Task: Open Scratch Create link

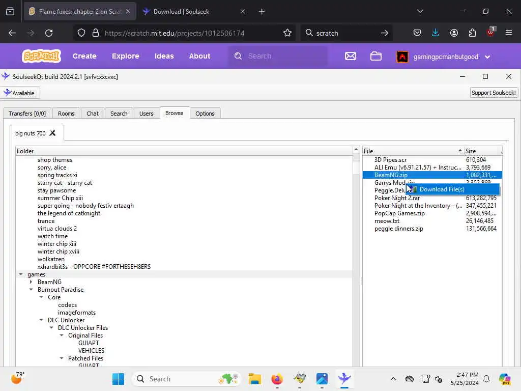Action: pyautogui.click(x=84, y=56)
